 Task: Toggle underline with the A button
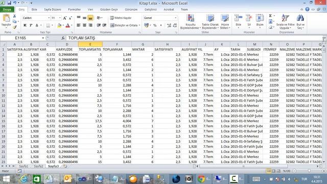(37, 25)
